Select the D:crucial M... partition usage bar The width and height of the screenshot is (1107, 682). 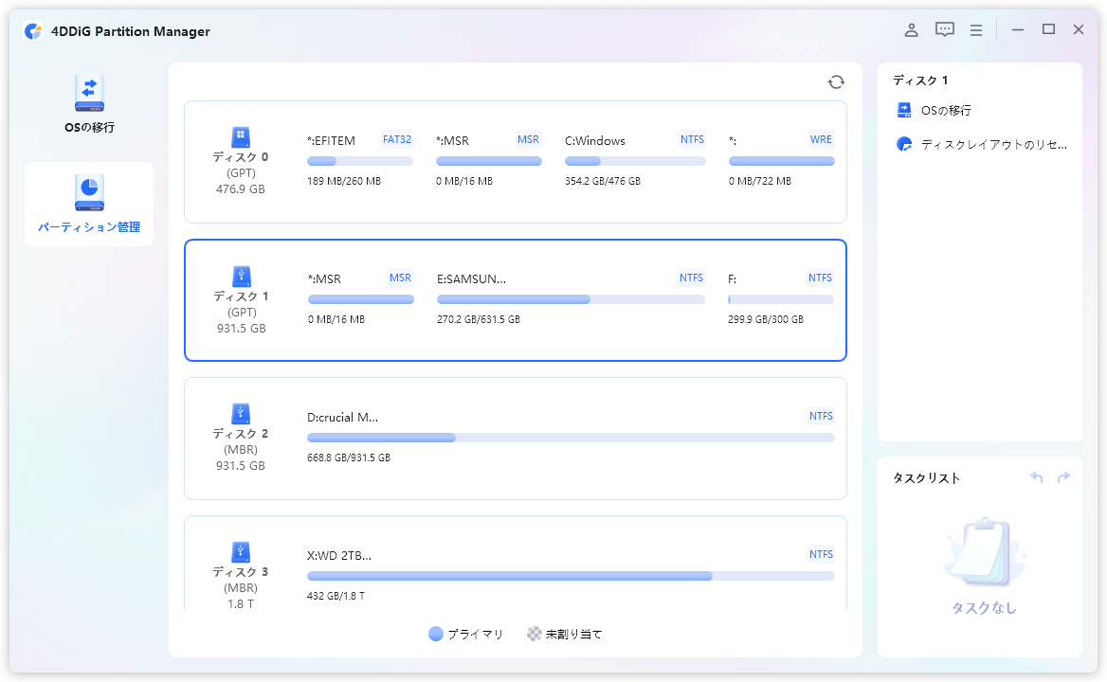(571, 438)
